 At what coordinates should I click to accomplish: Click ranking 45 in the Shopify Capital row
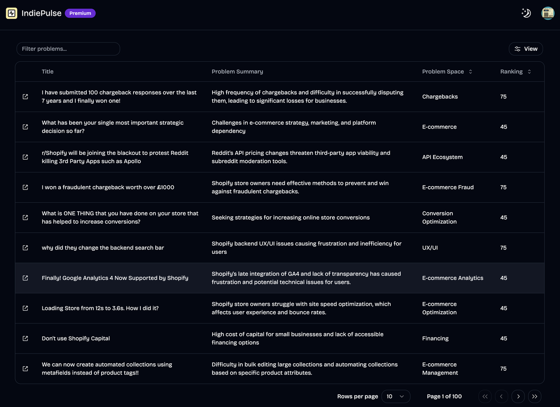504,338
